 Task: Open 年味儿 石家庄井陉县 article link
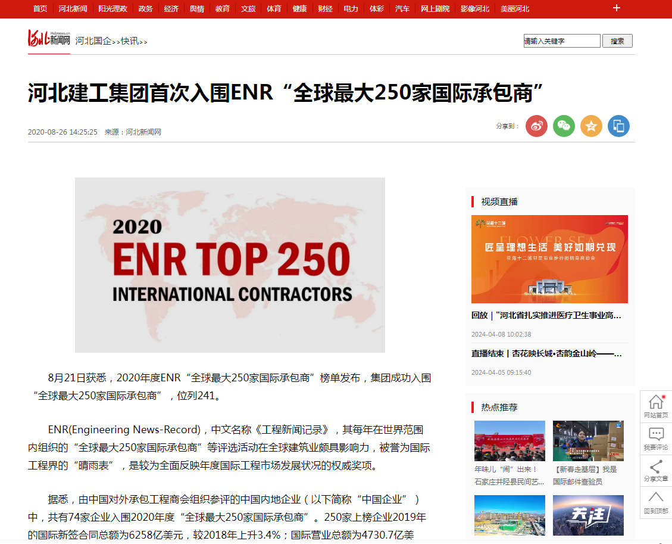510,475
